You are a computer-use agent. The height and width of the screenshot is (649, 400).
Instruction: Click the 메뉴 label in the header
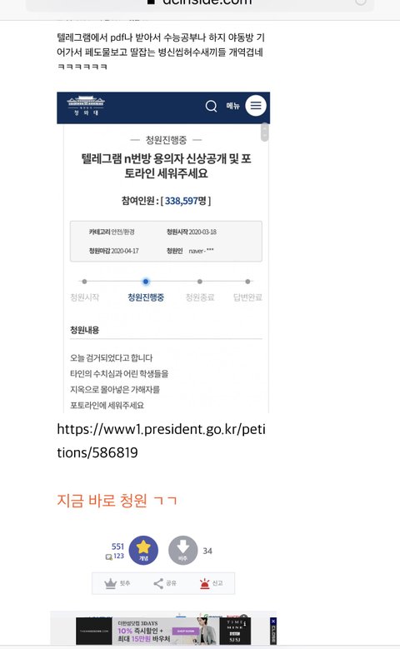232,106
